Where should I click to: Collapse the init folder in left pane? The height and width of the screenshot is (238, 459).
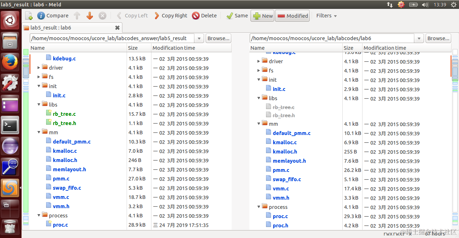(39, 86)
